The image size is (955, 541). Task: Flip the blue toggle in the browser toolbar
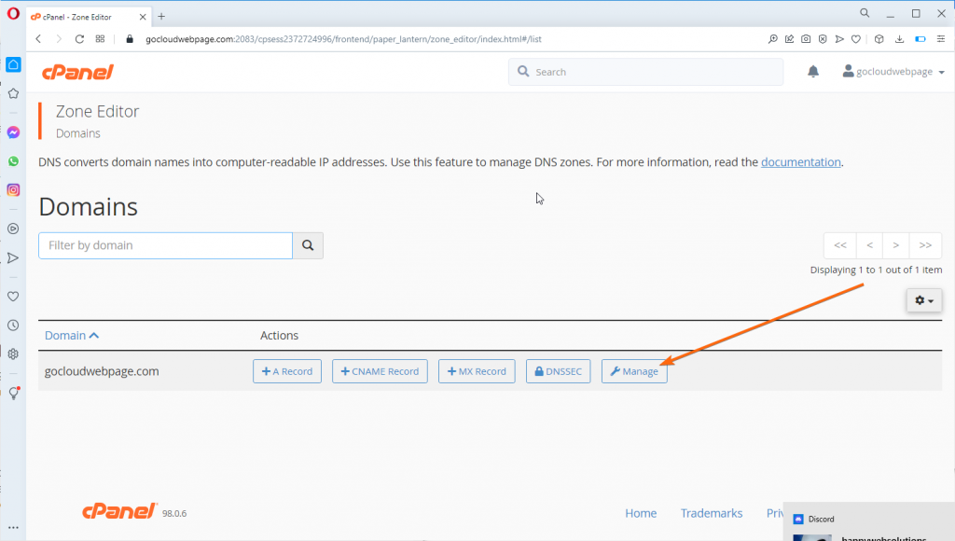tap(920, 39)
